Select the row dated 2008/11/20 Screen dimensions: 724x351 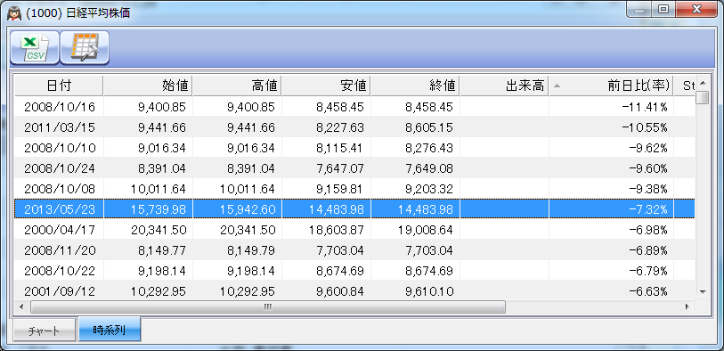[354, 249]
